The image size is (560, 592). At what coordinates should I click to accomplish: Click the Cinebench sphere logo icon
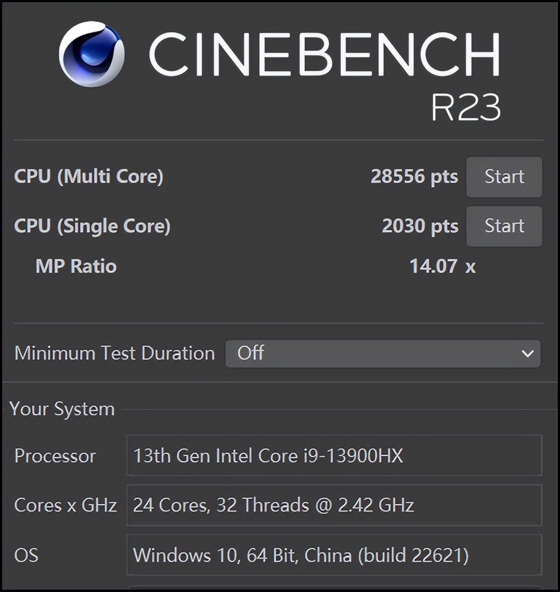(92, 54)
